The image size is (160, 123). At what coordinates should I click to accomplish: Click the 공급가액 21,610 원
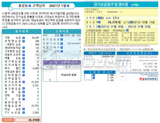[150, 64]
